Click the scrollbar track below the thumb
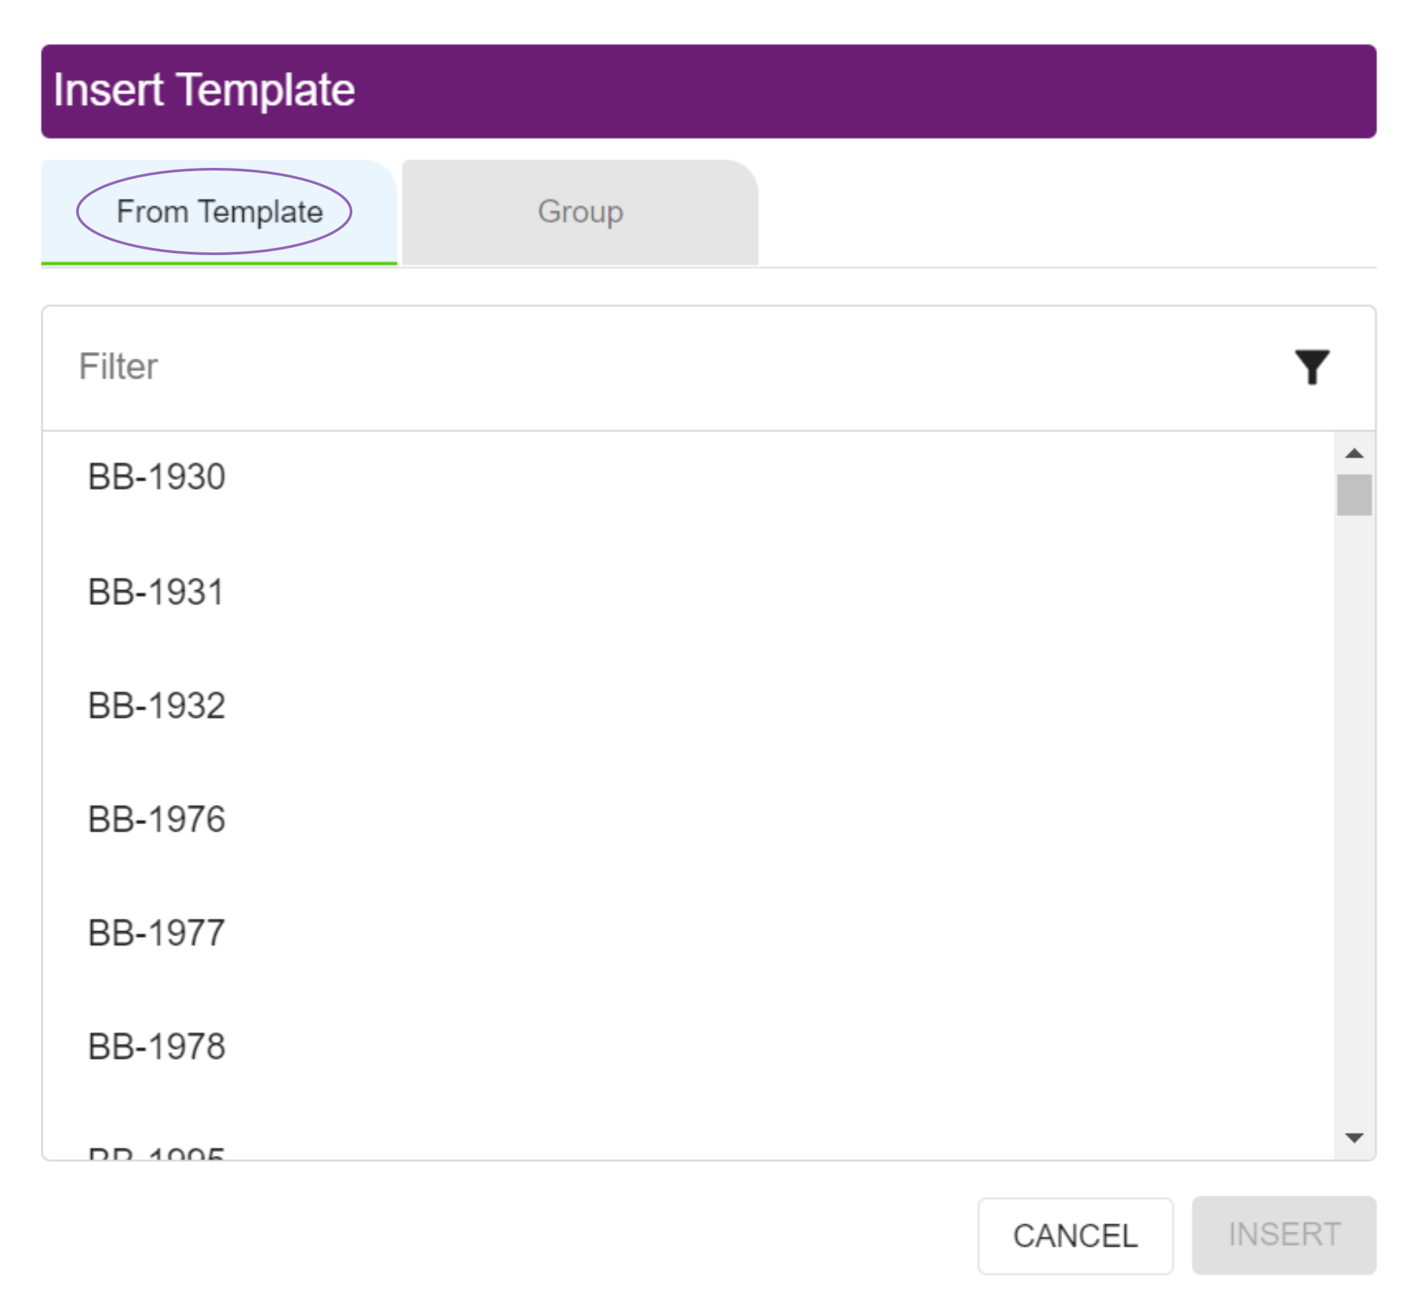The height and width of the screenshot is (1303, 1418). click(1353, 811)
